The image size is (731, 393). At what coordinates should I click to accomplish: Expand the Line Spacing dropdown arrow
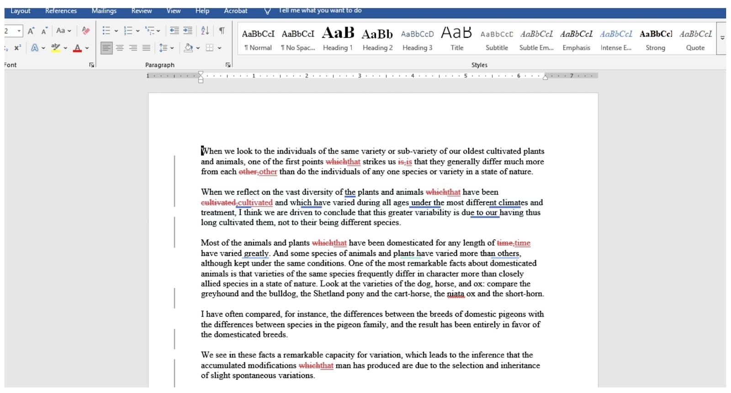pyautogui.click(x=172, y=48)
